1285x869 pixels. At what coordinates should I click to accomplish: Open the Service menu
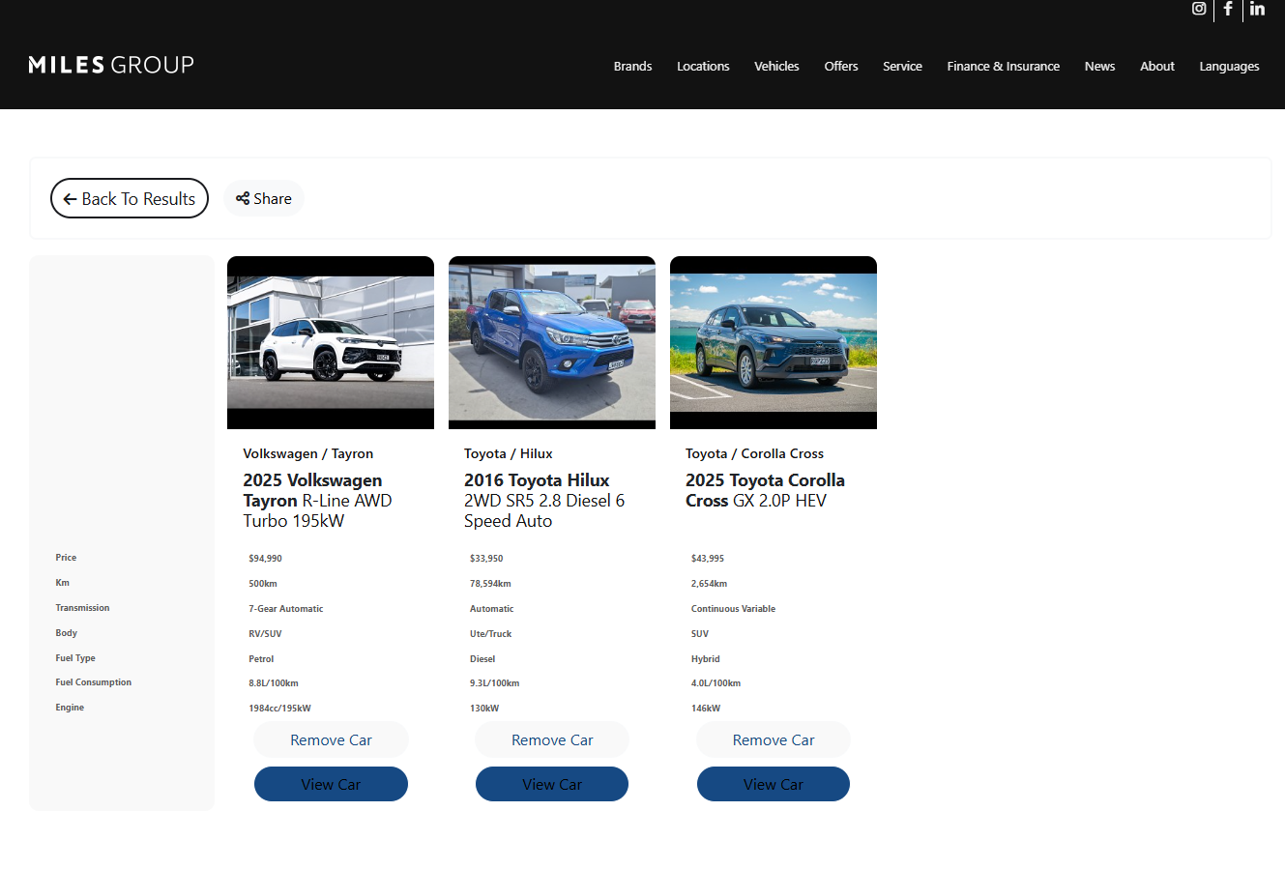[x=902, y=66]
